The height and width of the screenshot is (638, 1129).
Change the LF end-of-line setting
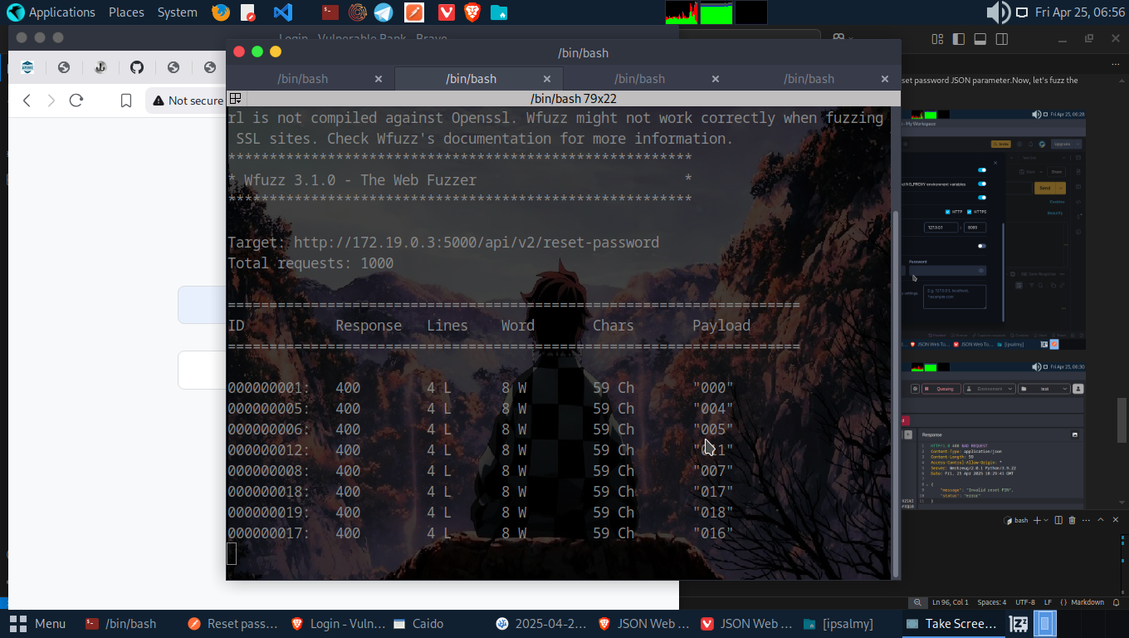pos(1048,602)
